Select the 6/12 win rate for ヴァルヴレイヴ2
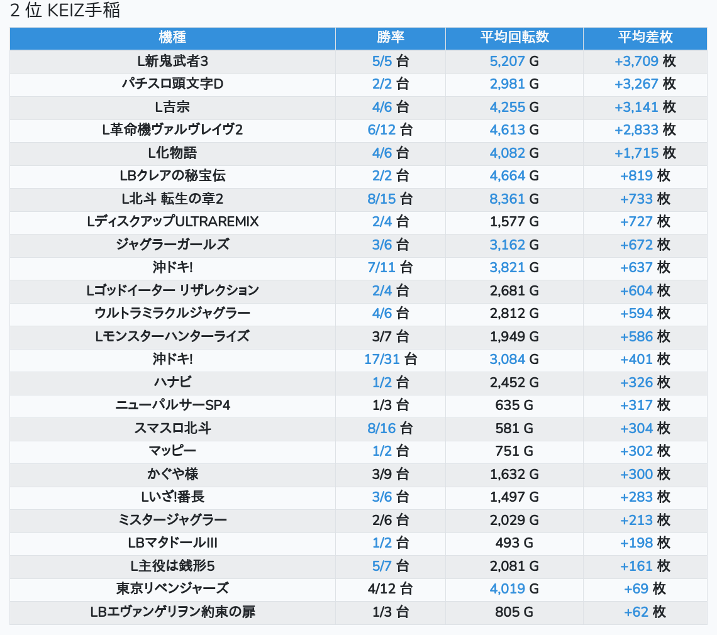This screenshot has width=717, height=635. tap(382, 130)
